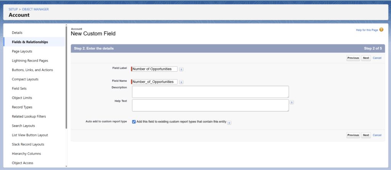Click into the Help Text text area

[x=210, y=105]
